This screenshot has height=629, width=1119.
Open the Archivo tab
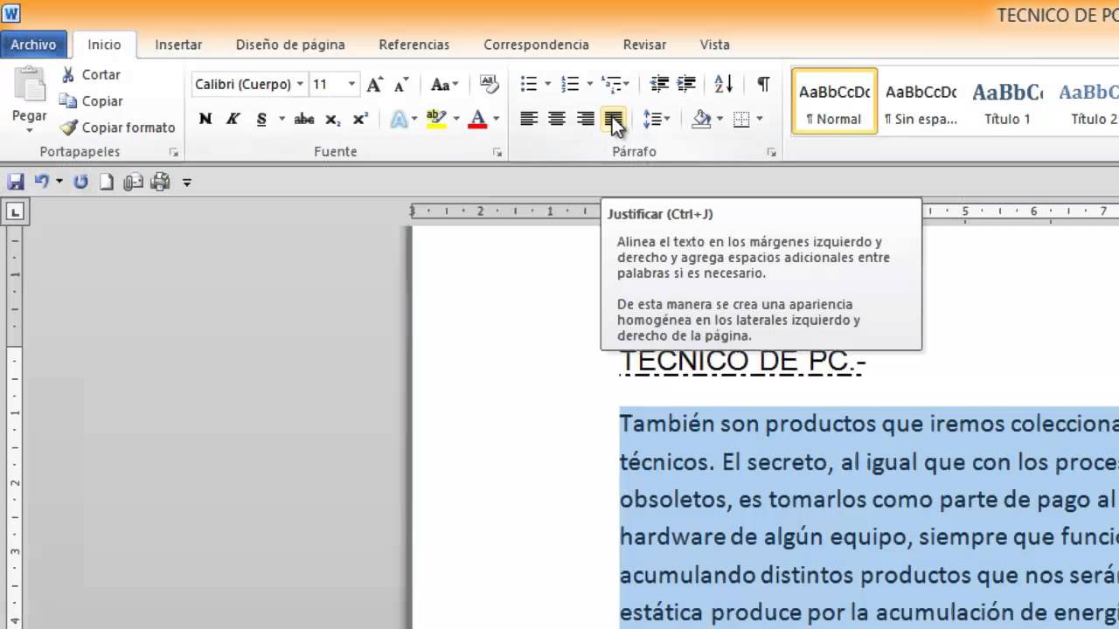[33, 45]
